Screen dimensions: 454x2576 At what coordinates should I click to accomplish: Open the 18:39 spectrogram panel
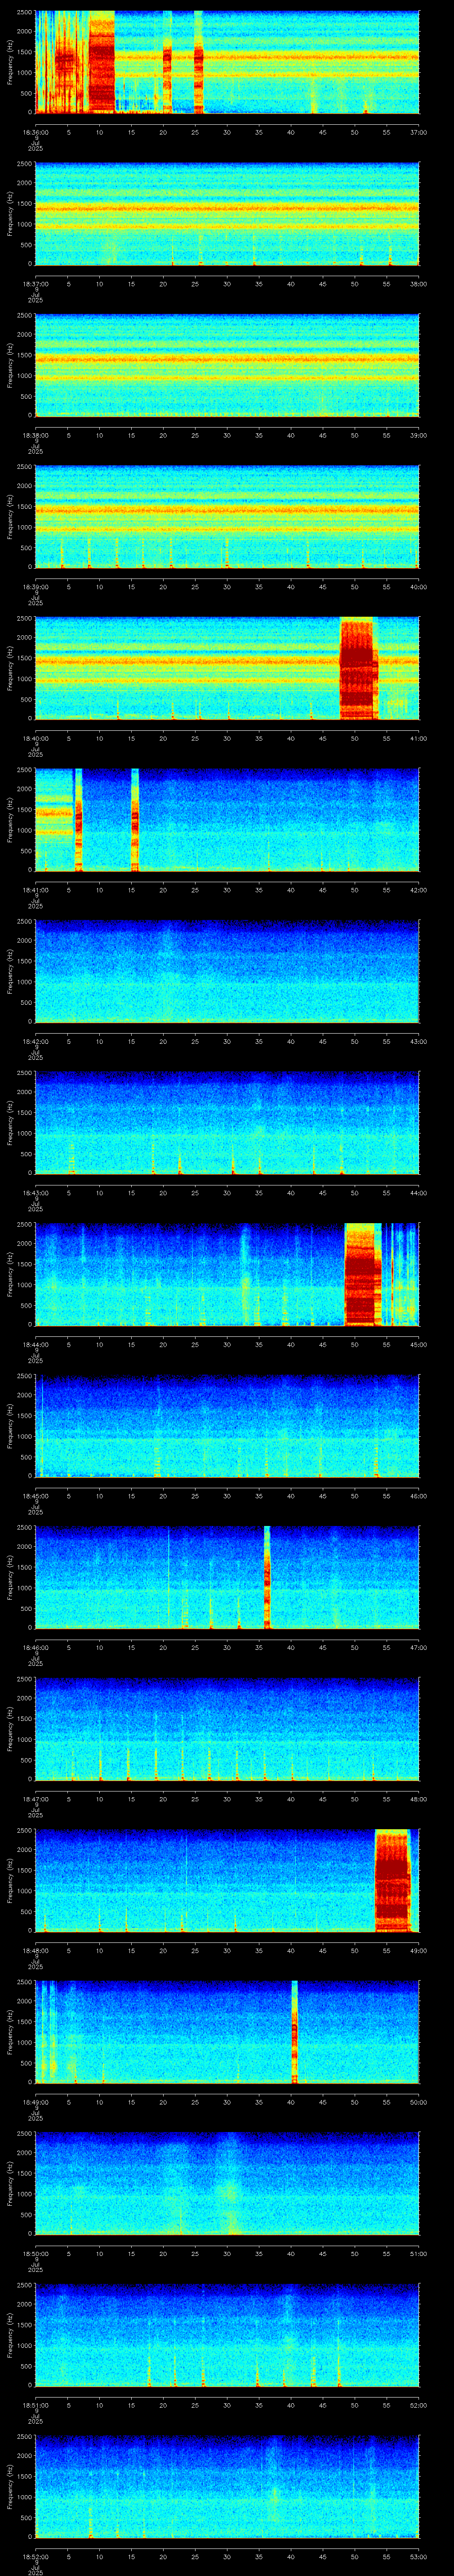[227, 517]
